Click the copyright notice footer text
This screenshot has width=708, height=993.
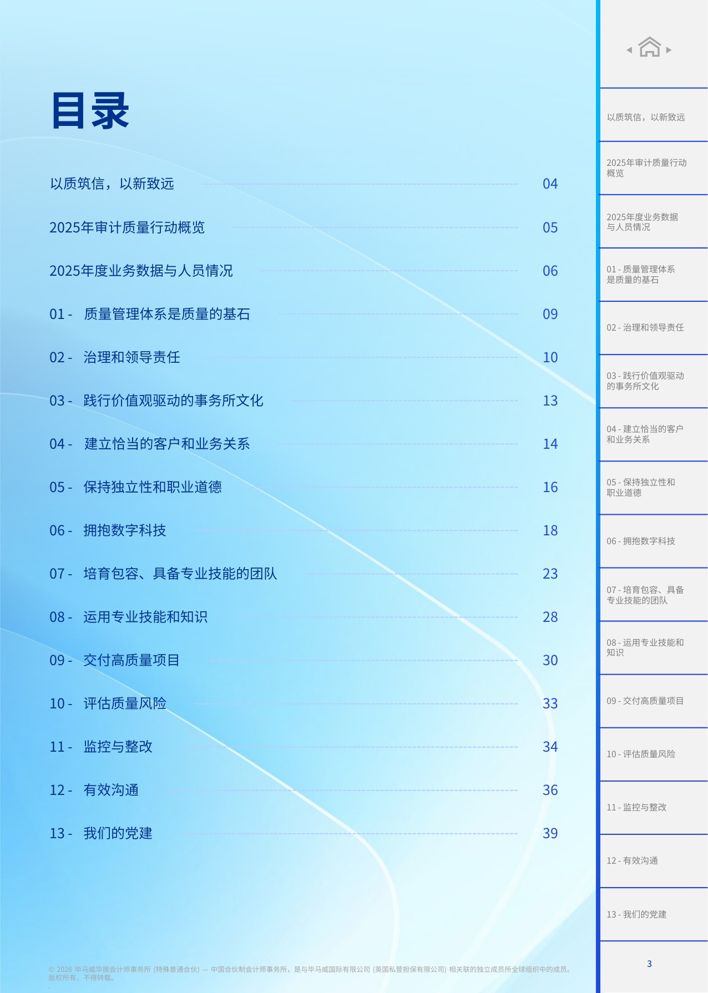(311, 973)
